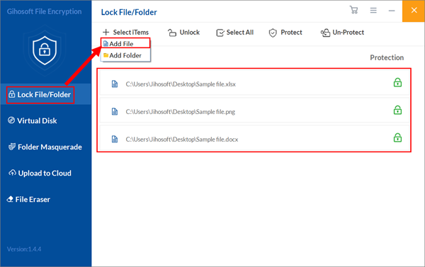This screenshot has width=425, height=267.
Task: Click the document icon next to Add File
Action: 106,44
